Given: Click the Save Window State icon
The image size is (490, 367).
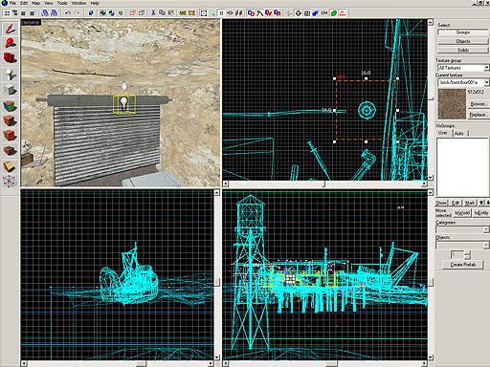Looking at the screenshot, I should [x=54, y=13].
